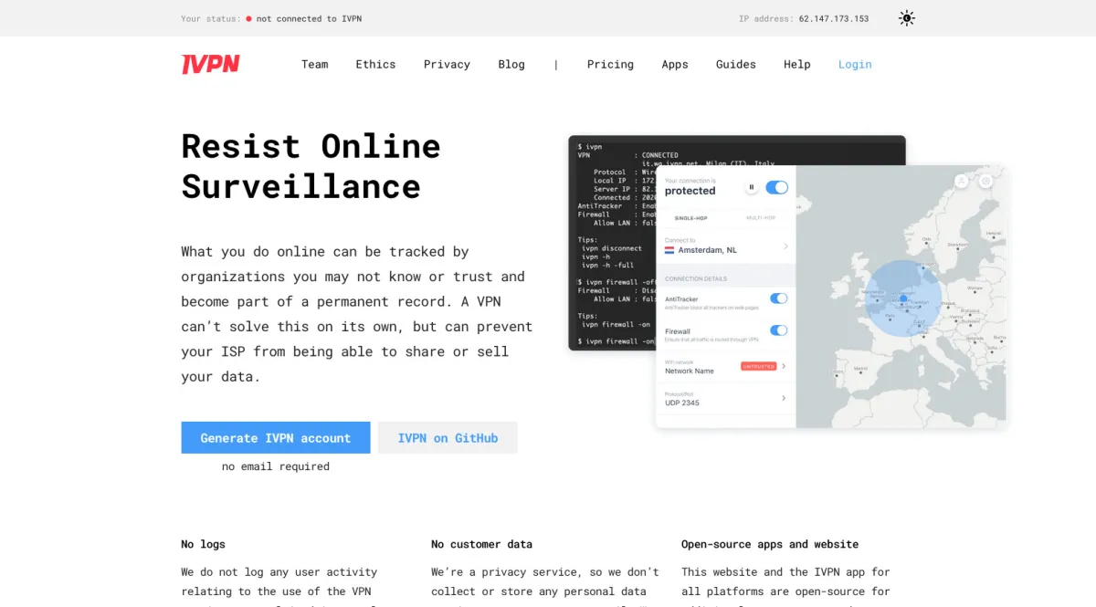1096x607 pixels.
Task: Click the AntiTracker label in the app preview
Action: coord(681,299)
